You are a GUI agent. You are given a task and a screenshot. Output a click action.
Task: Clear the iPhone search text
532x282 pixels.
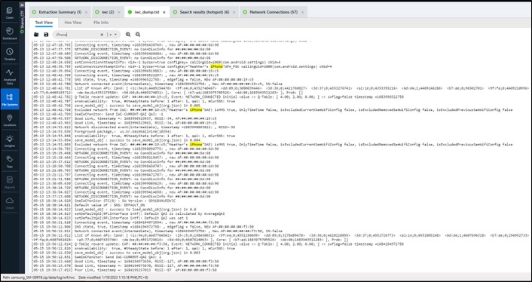[x=102, y=35]
